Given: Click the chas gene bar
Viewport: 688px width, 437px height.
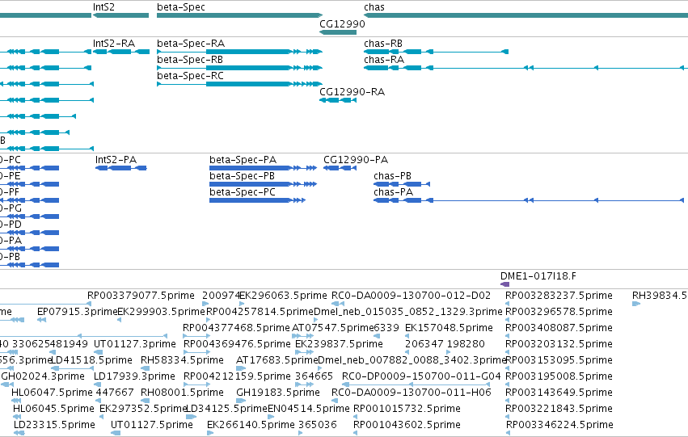Looking at the screenshot, I should [x=525, y=15].
